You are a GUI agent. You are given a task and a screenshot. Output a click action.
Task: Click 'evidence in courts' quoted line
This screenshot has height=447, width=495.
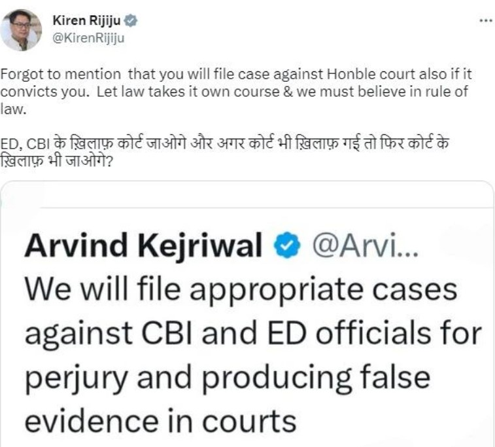pyautogui.click(x=160, y=421)
